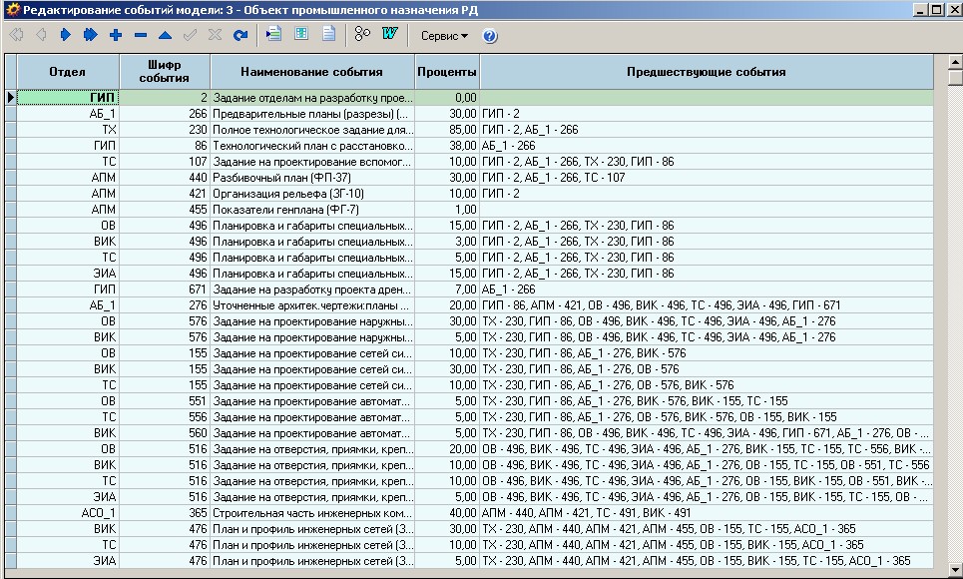The width and height of the screenshot is (963, 579).
Task: Click predecessors cell 'АПМ - 440, АПМ - 421, ТС - 491, ВИК - 491'
Action: coord(707,513)
